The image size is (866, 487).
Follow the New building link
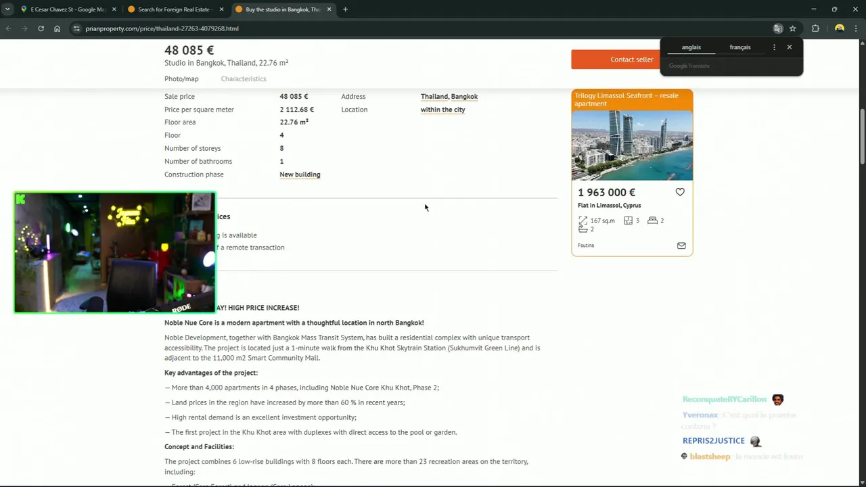point(300,175)
